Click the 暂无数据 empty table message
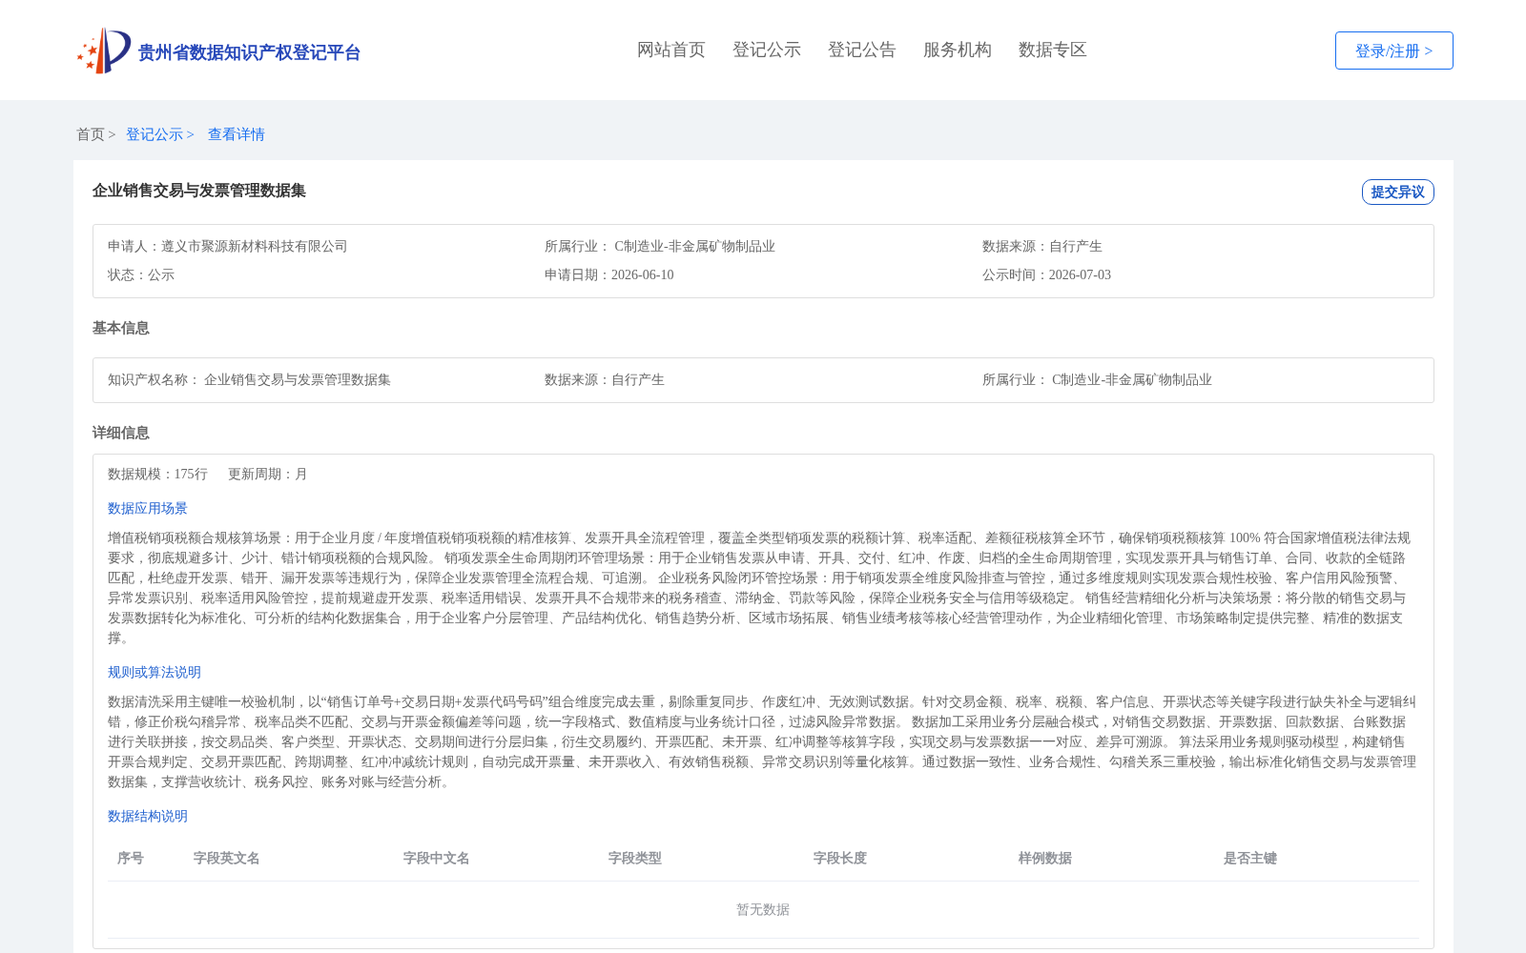The height and width of the screenshot is (953, 1526). [763, 910]
